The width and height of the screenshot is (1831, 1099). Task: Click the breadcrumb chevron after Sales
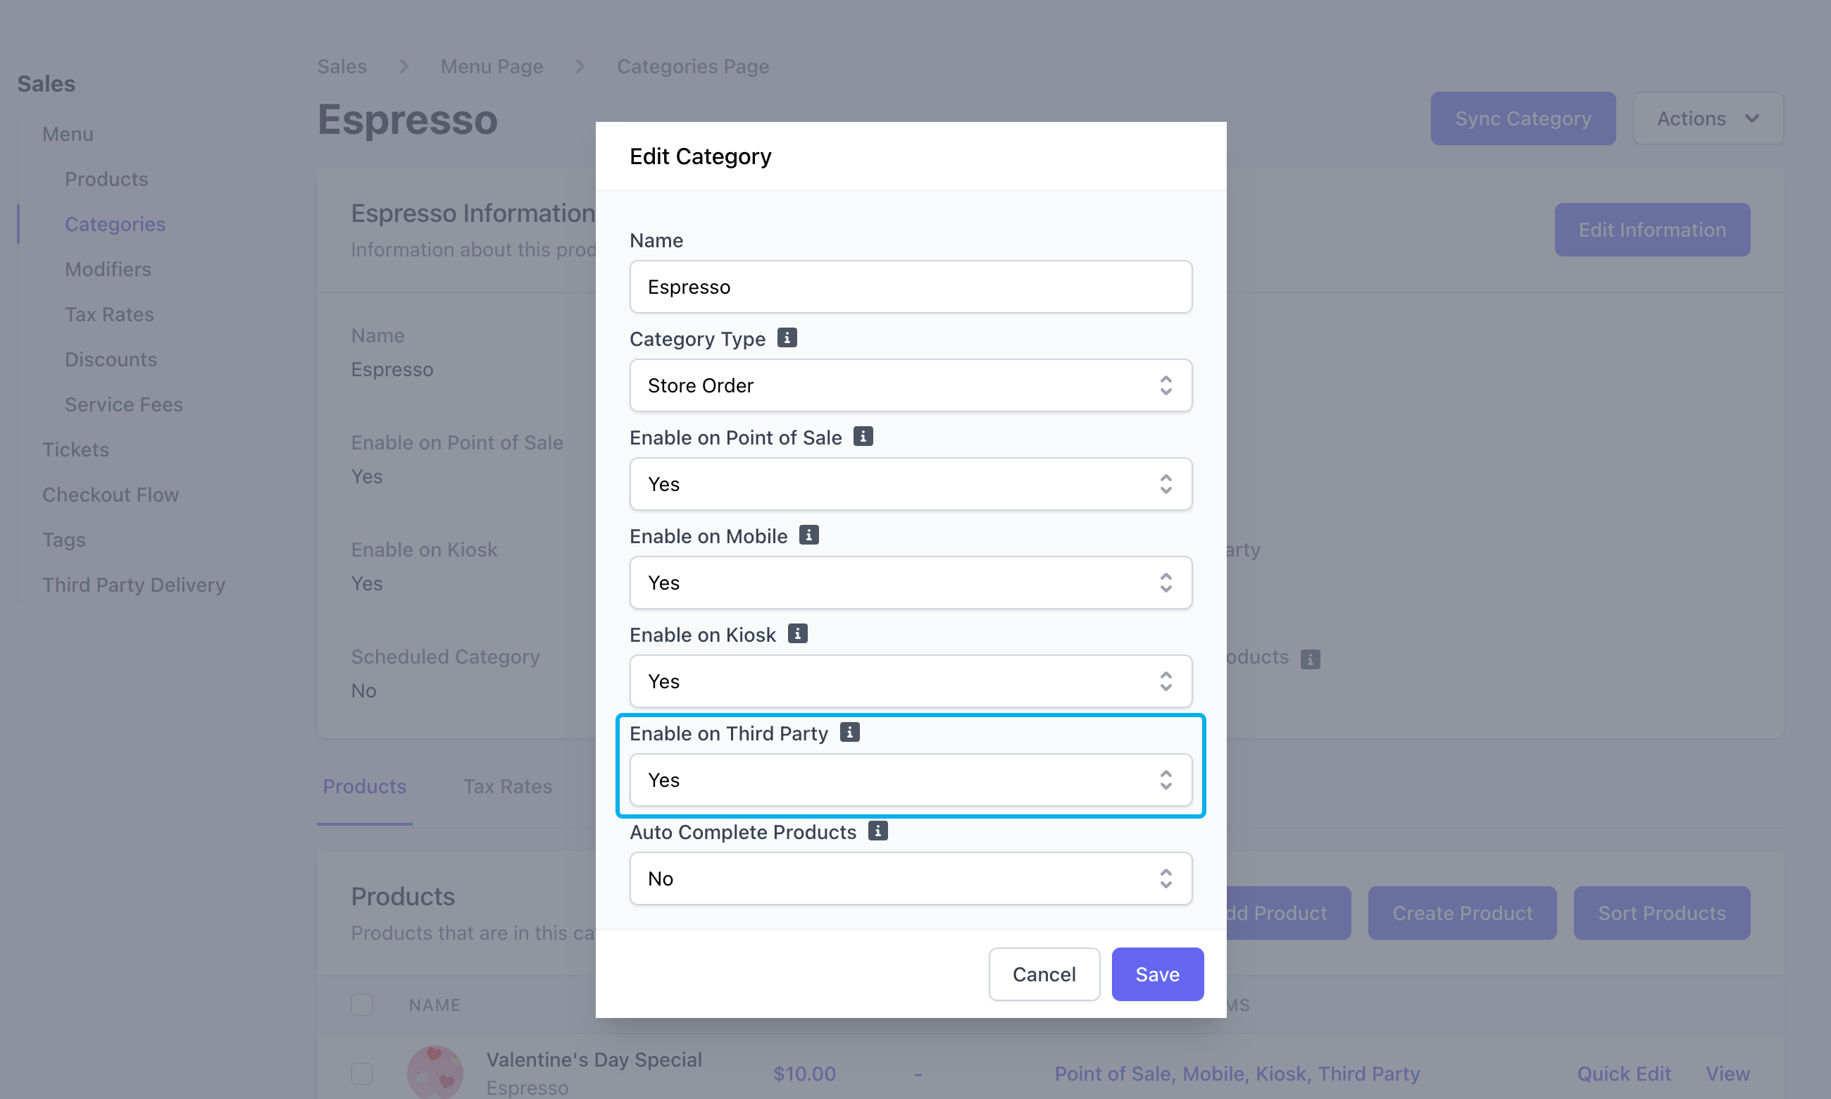pyautogui.click(x=404, y=67)
